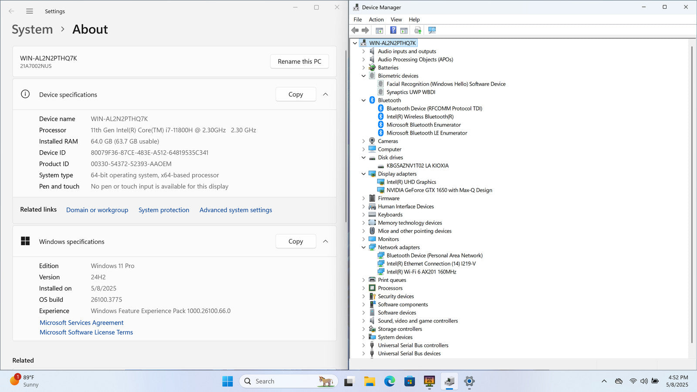The width and height of the screenshot is (697, 392).
Task: Click the Security devices category
Action: (x=396, y=297)
